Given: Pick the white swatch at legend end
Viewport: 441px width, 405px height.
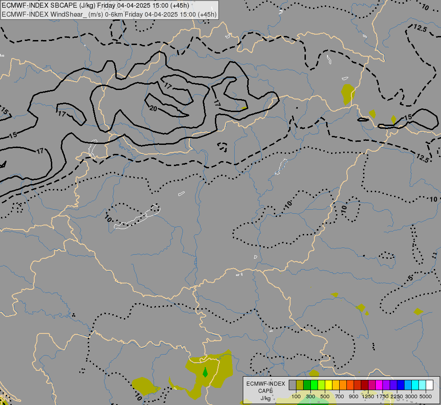Looking at the screenshot, I should coord(429,385).
